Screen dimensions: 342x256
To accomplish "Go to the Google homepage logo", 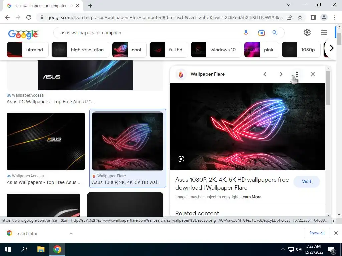I will 23,34.
